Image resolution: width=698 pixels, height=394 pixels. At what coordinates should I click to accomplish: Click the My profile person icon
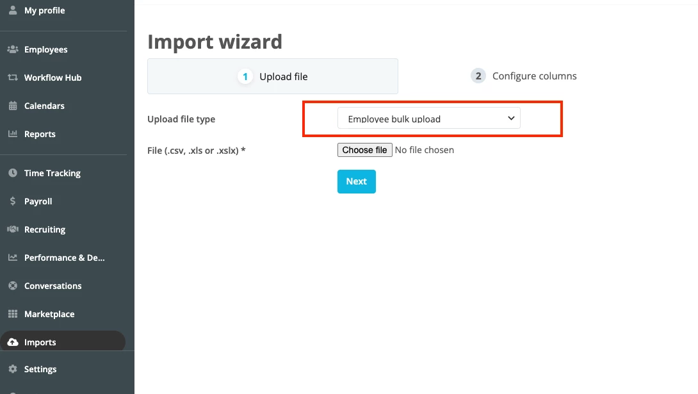pyautogui.click(x=13, y=10)
